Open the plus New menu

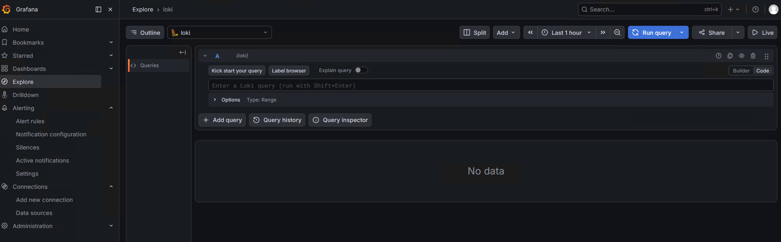[733, 9]
